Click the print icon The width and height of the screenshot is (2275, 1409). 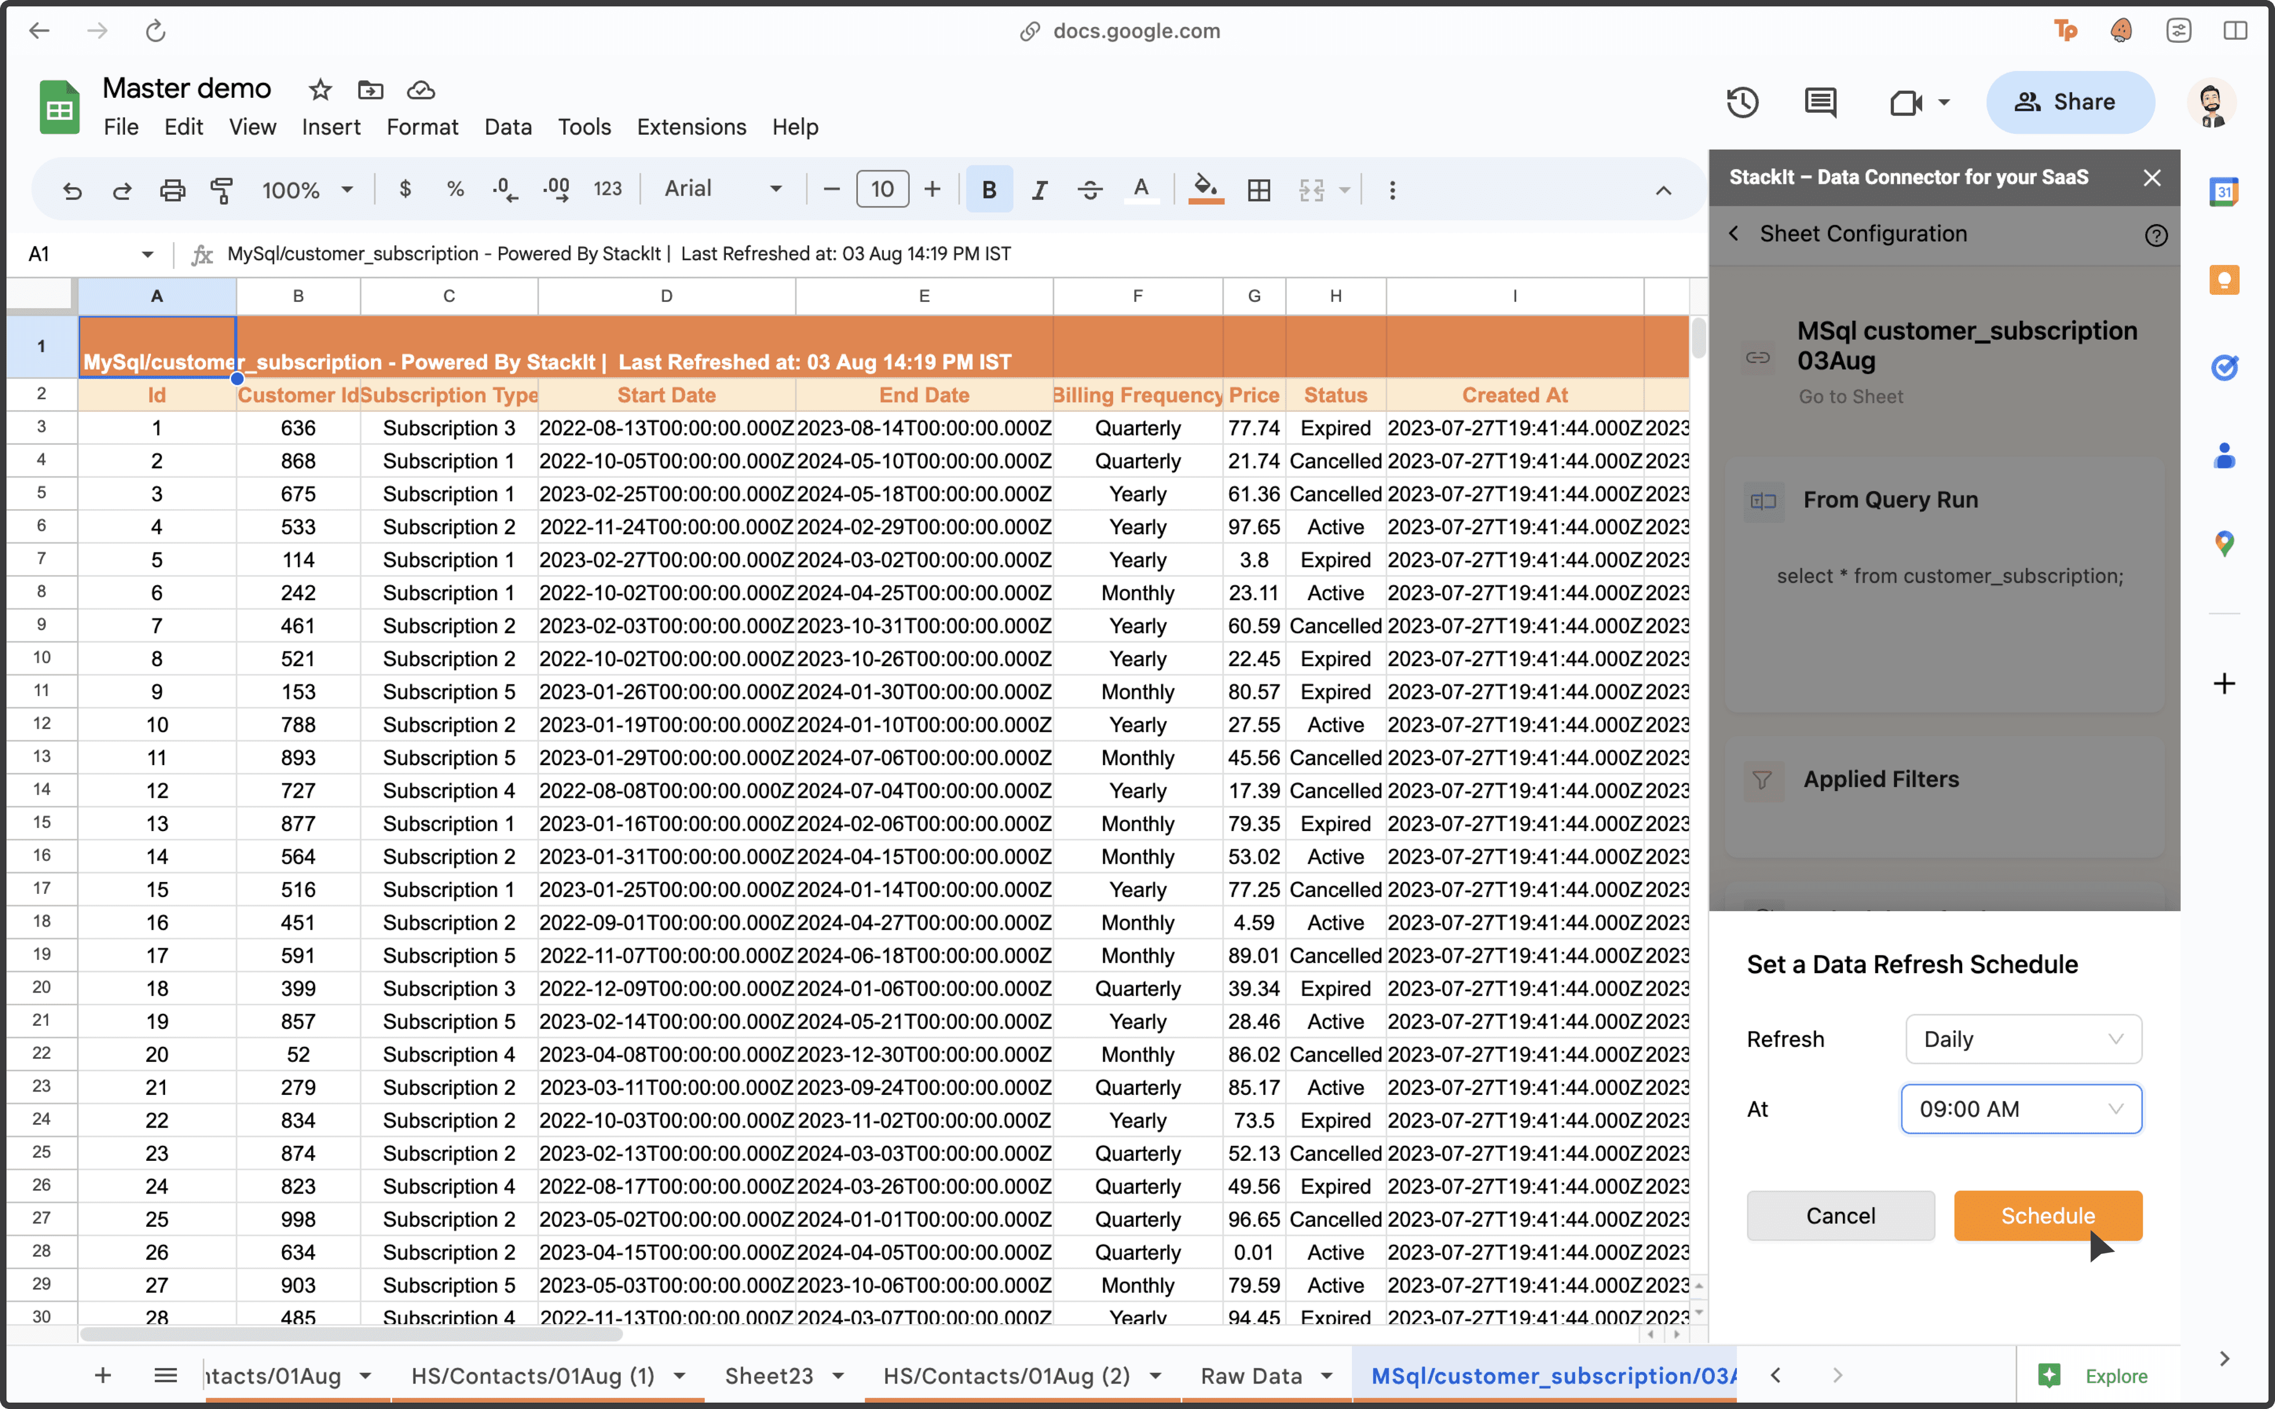[173, 190]
